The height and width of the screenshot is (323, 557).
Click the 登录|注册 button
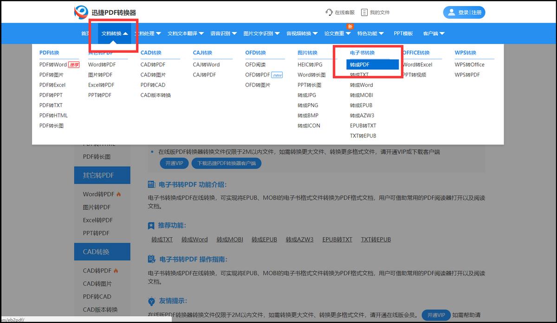464,12
